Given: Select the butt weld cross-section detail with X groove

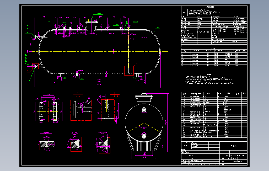Looking at the screenshot, I should 47,144.
